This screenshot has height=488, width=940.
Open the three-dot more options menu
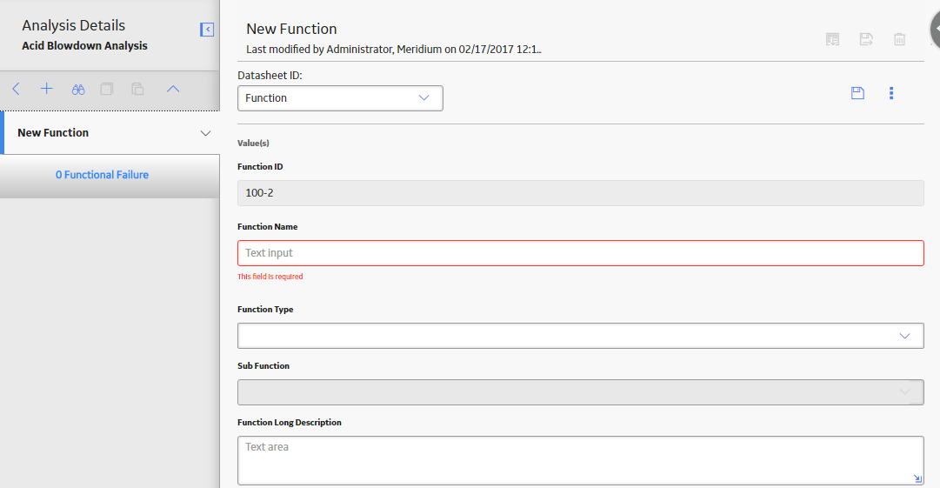point(891,93)
